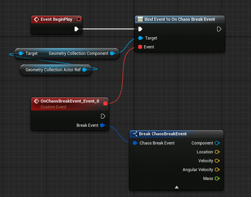The height and width of the screenshot is (197, 251).
Task: Collapse the Break ChaosBreakEvent node arrow
Action: tap(177, 187)
